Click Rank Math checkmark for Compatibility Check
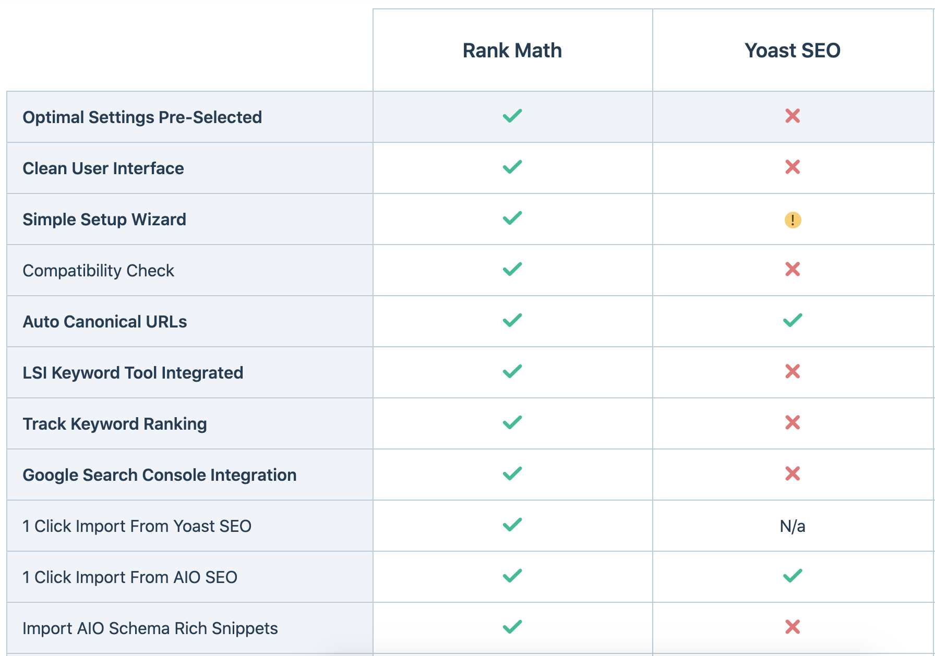 (512, 269)
